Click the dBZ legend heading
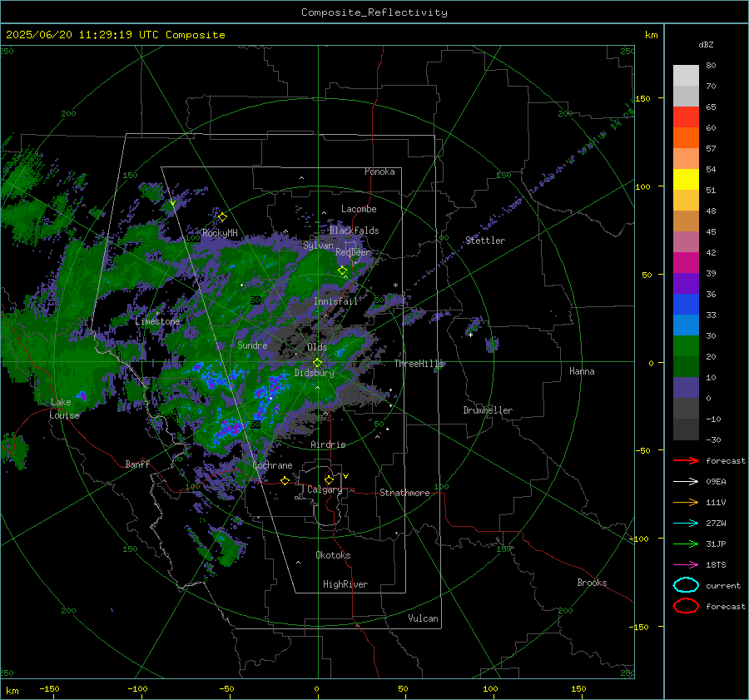 (706, 44)
